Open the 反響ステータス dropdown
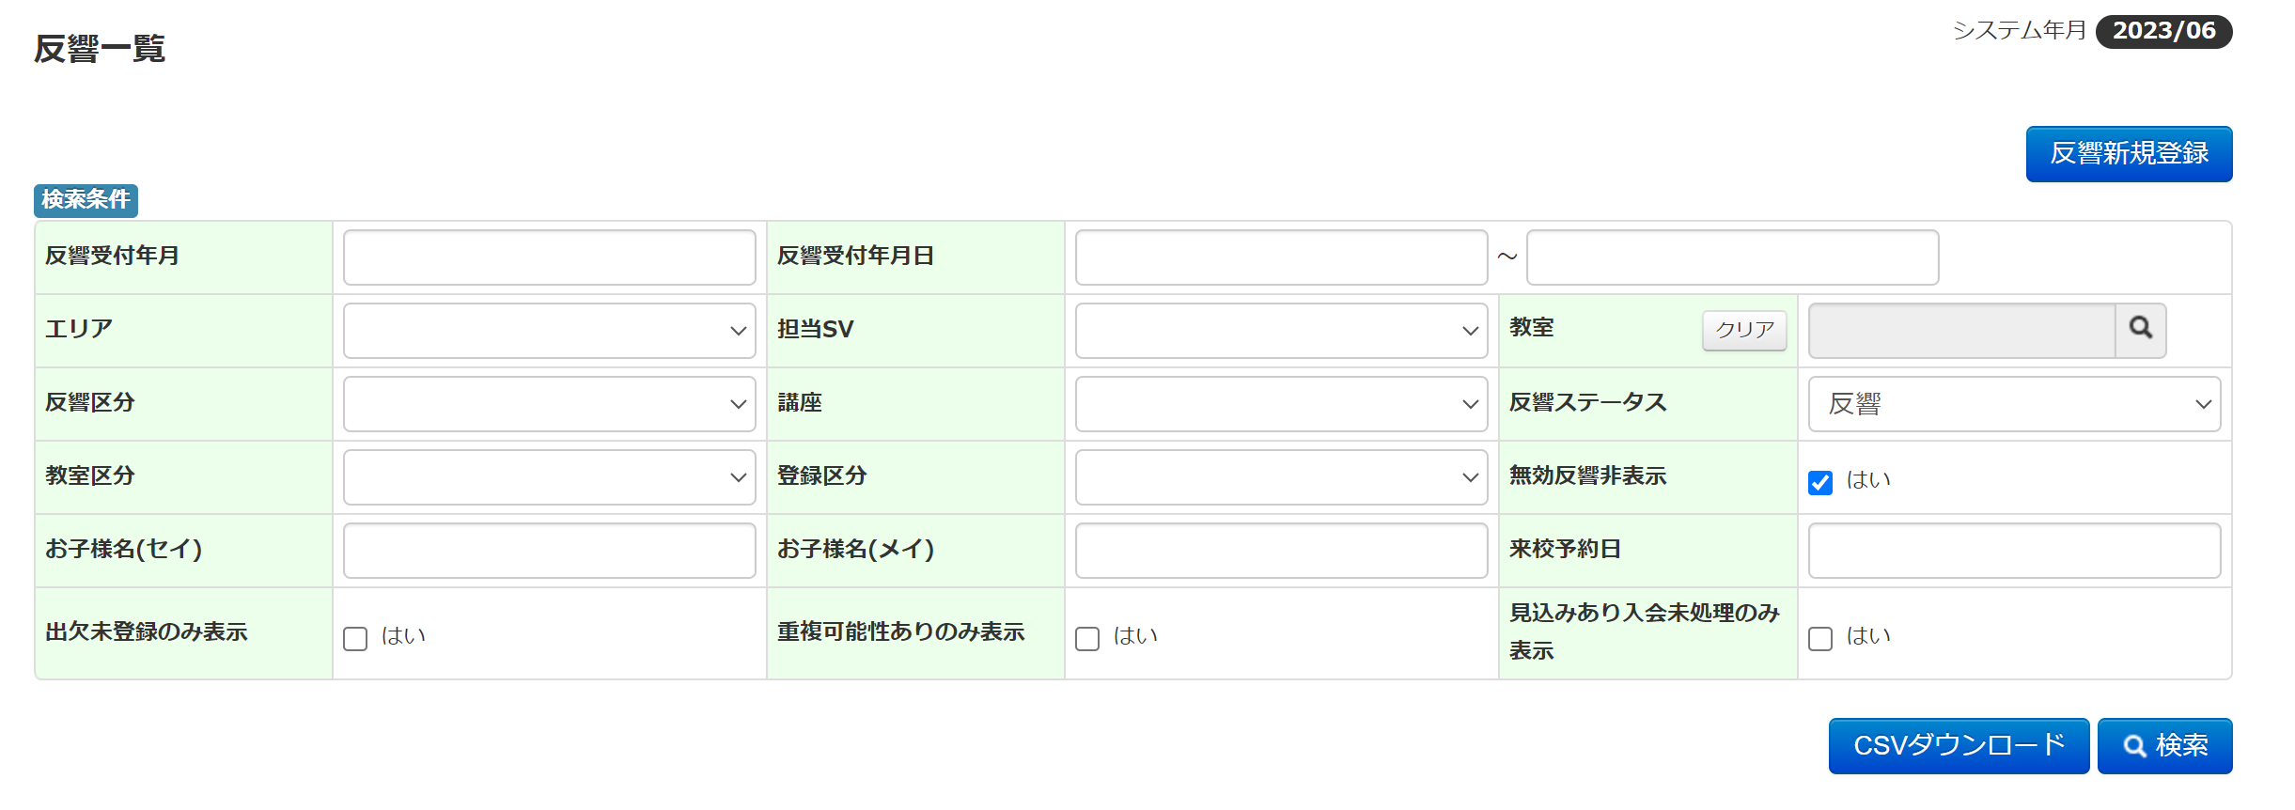The height and width of the screenshot is (810, 2295). (x=2013, y=403)
